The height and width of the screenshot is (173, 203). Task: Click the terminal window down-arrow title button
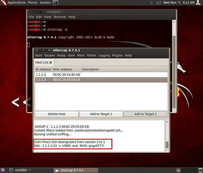tap(37, 12)
